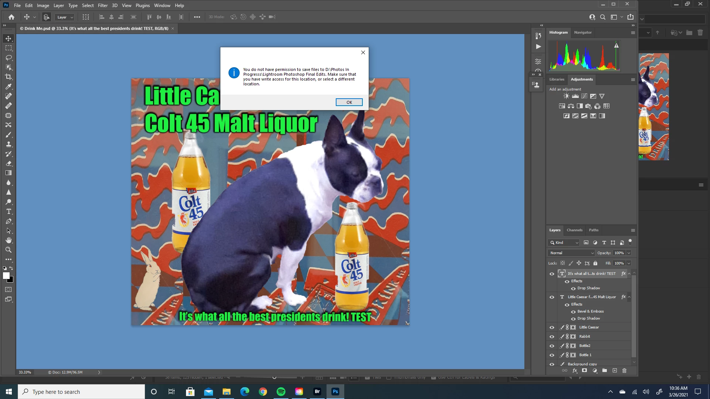
Task: Open Spotify from the taskbar
Action: [281, 392]
